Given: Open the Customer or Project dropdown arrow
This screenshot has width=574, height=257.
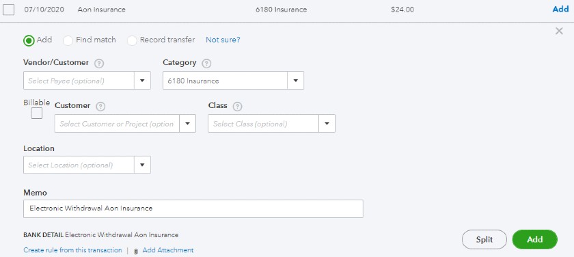Looking at the screenshot, I should (x=187, y=124).
